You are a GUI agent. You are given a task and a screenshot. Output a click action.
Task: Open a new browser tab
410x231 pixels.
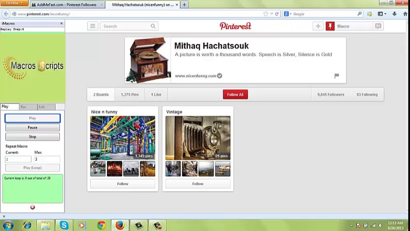(x=184, y=5)
